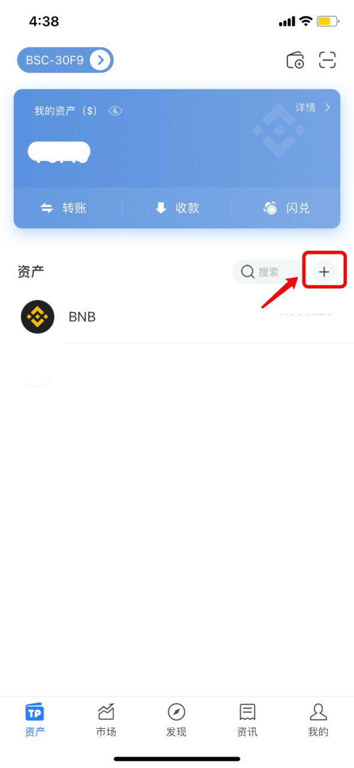Toggle asset balance visibility eye icon
Viewport: 354px width, 768px height.
click(x=115, y=111)
